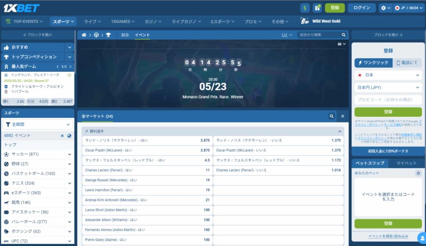Viewport: 426px width, 246px height.
Task: Open bet slip settings gear
Action: pyautogui.click(x=419, y=173)
